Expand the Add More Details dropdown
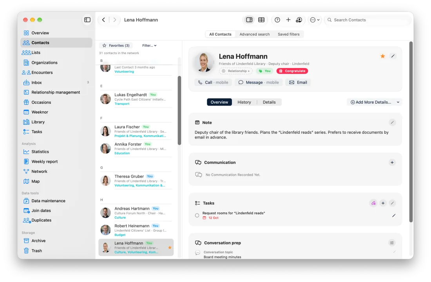This screenshot has height=282, width=431. click(x=374, y=102)
